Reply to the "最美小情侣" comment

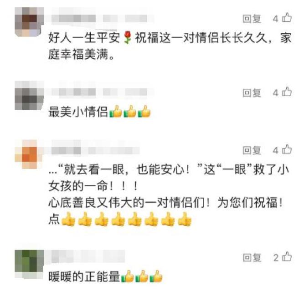point(252,93)
